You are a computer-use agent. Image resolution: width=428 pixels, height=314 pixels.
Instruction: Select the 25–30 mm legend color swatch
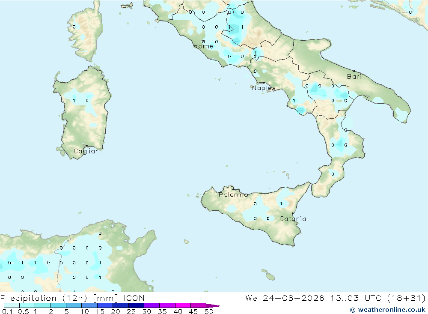click(136, 305)
